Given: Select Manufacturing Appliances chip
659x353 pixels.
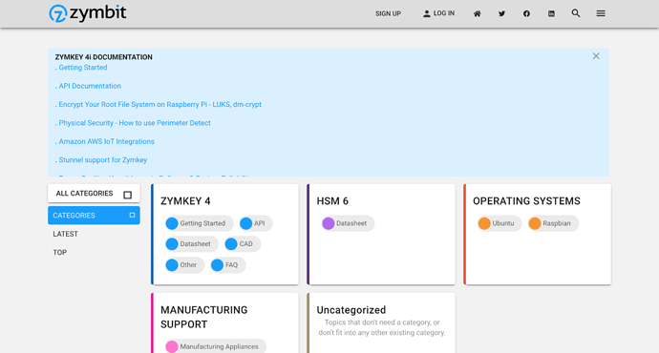Looking at the screenshot, I should pos(215,346).
